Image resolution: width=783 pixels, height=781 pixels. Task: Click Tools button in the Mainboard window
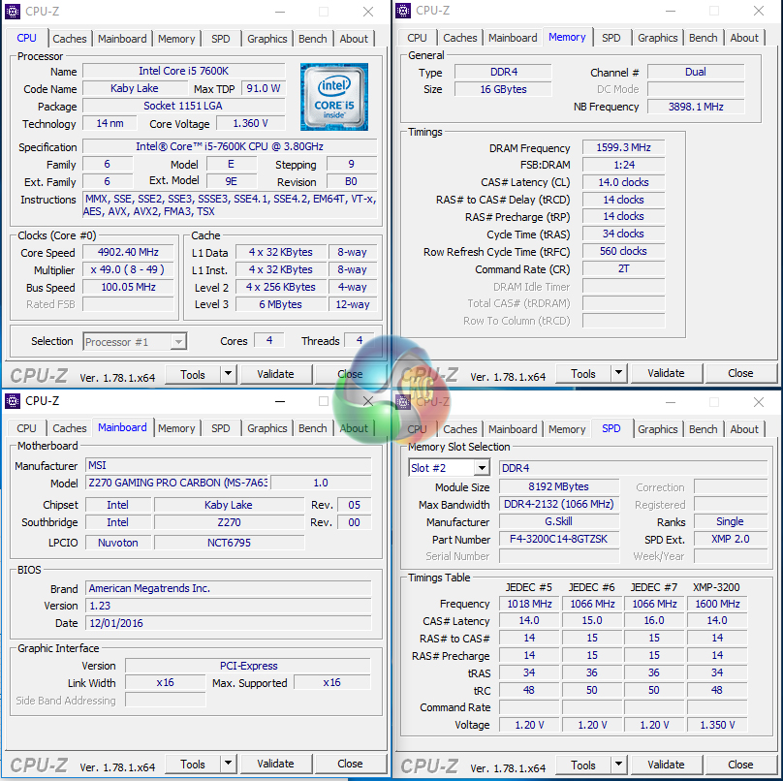coord(193,765)
